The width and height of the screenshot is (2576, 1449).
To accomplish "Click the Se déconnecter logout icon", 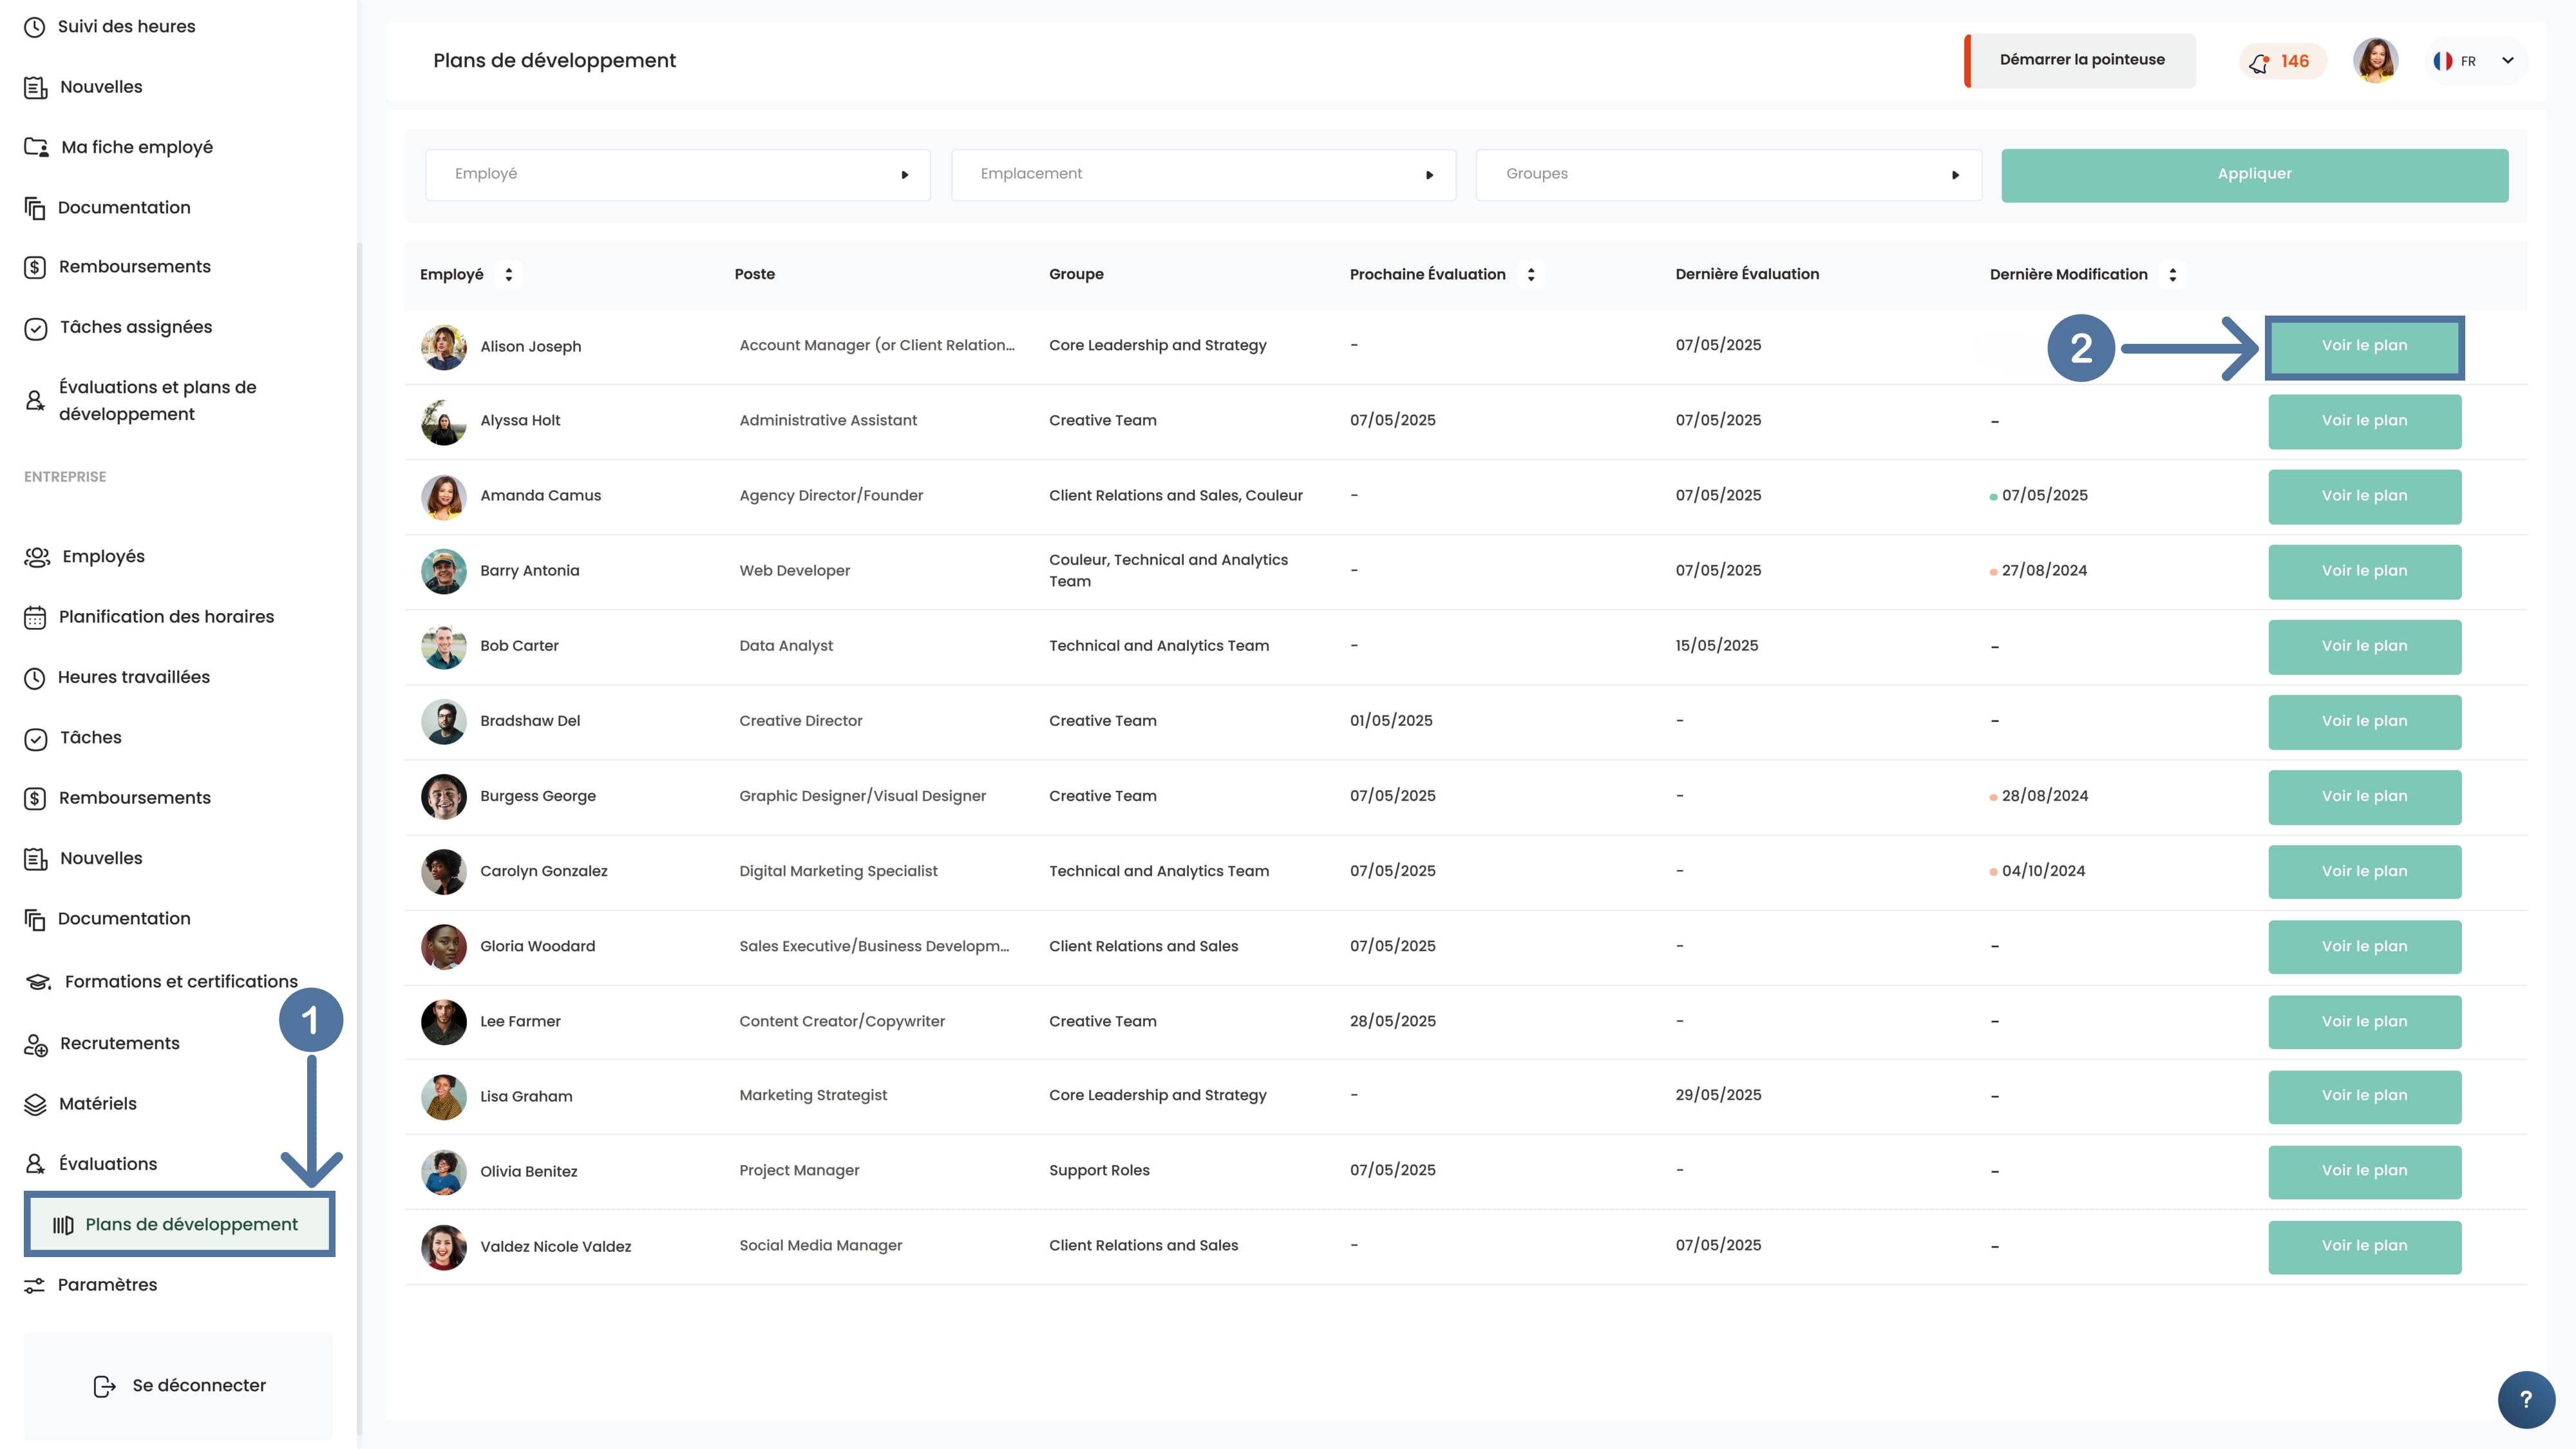I will coord(104,1386).
